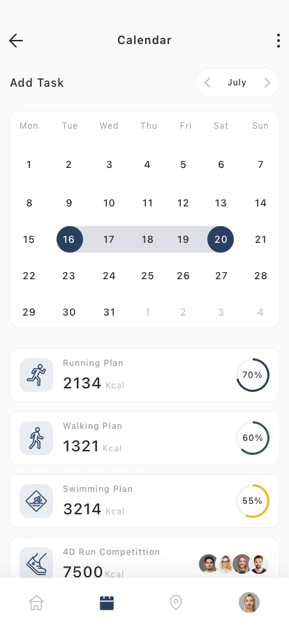Go to previous month with left chevron

pyautogui.click(x=207, y=83)
